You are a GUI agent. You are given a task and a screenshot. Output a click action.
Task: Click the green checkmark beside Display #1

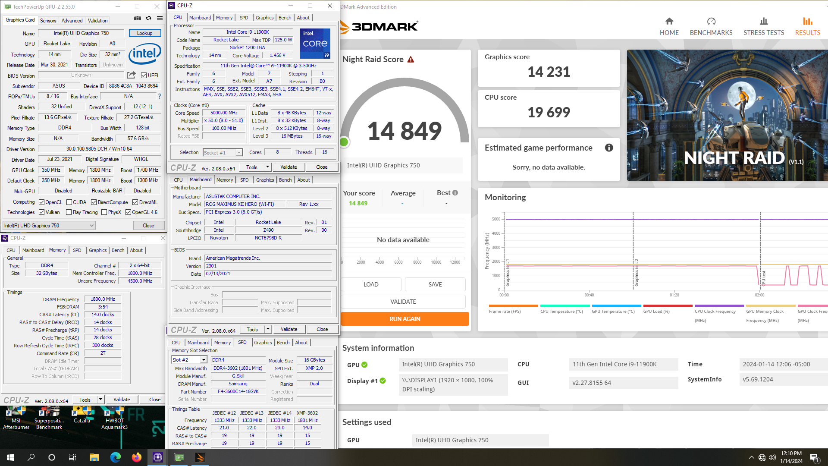click(383, 381)
